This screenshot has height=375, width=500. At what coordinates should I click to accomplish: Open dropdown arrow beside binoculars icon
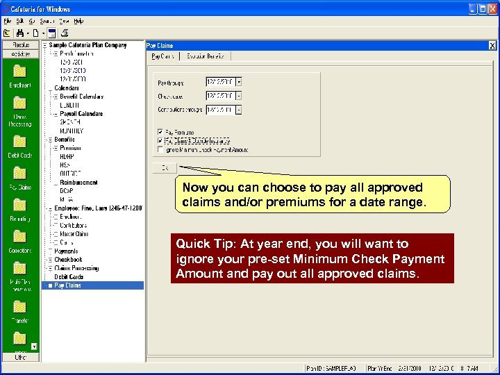[x=28, y=33]
